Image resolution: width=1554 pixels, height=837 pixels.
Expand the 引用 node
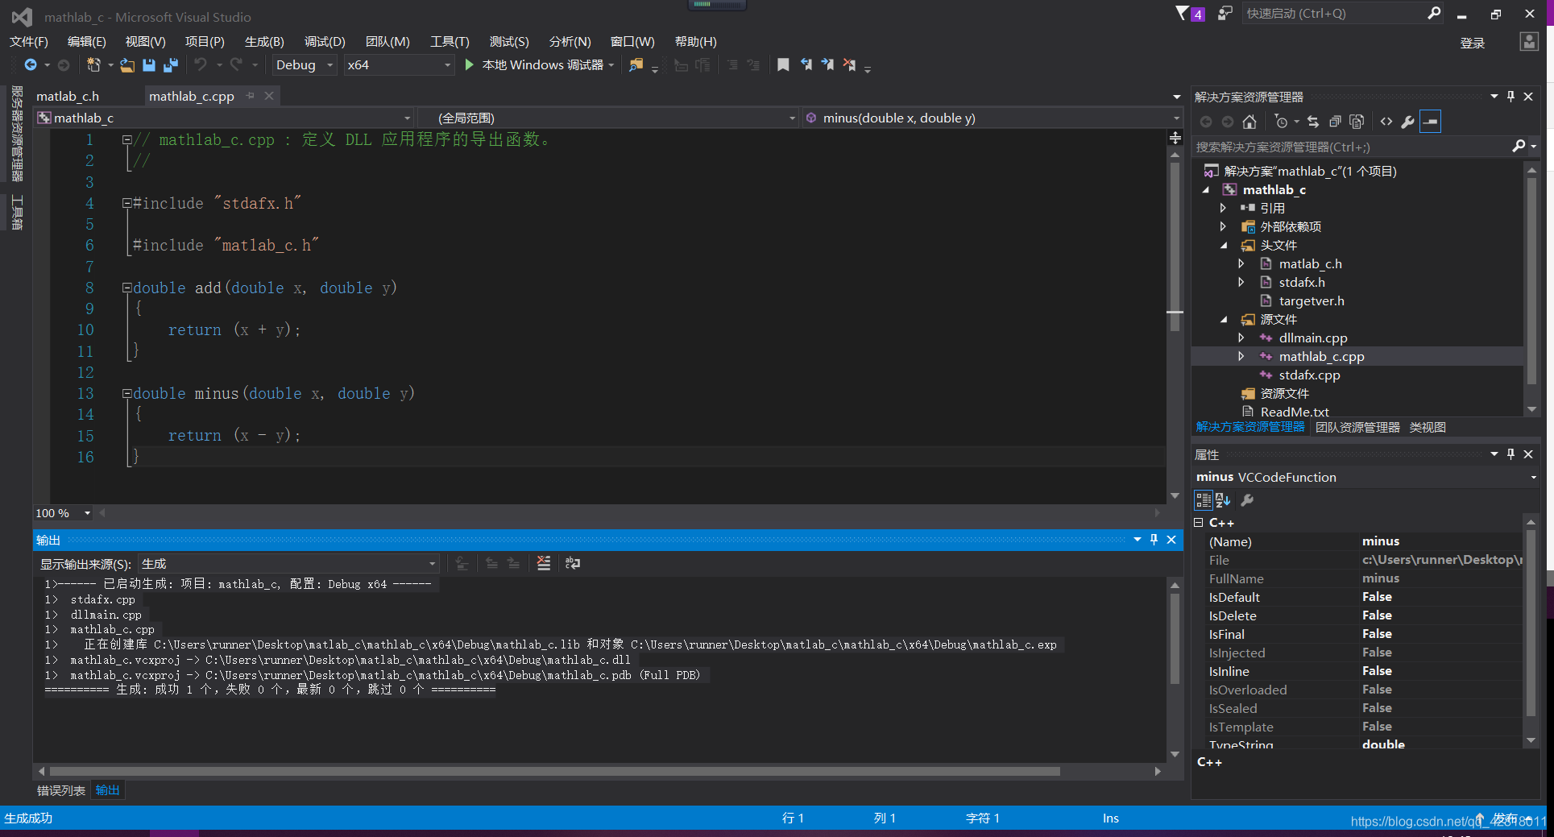pyautogui.click(x=1223, y=209)
